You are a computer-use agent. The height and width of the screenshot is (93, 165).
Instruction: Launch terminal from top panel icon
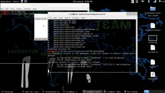click(x=26, y=1)
